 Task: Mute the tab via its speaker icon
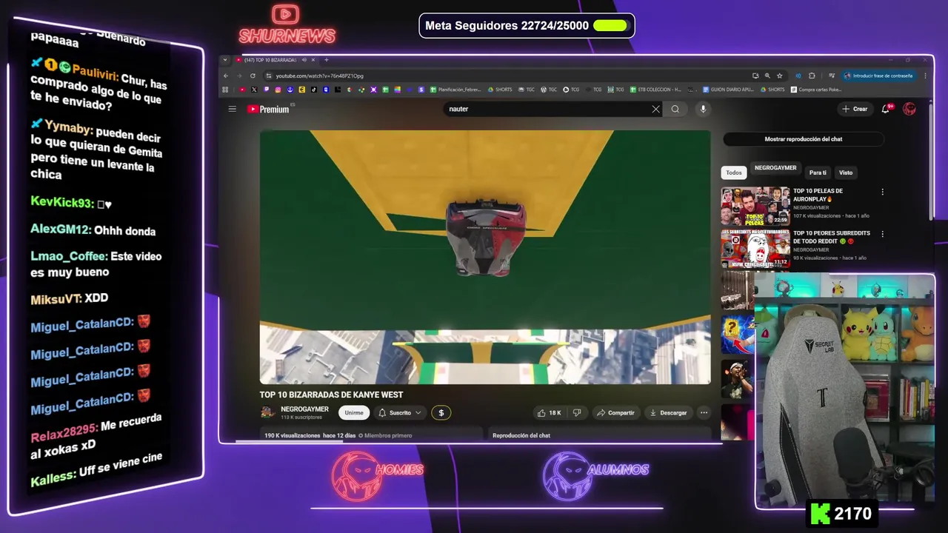pos(304,60)
